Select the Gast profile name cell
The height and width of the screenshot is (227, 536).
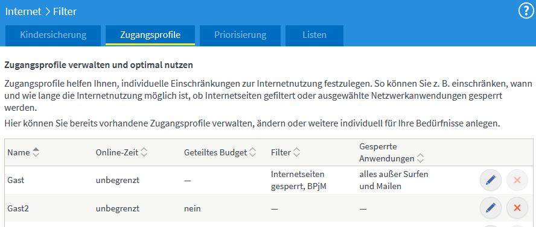coord(16,180)
